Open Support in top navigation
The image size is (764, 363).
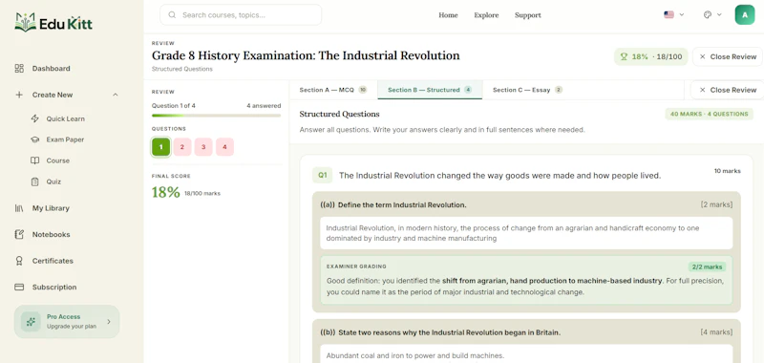coord(528,15)
